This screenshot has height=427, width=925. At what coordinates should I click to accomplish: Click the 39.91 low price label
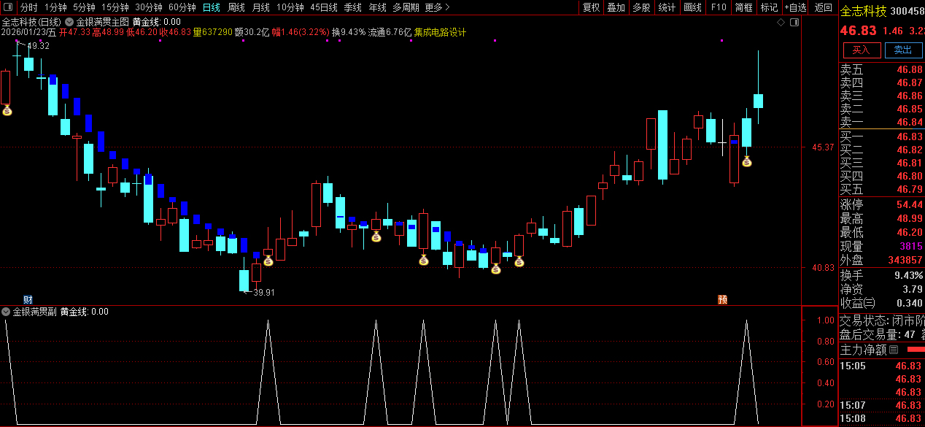264,293
